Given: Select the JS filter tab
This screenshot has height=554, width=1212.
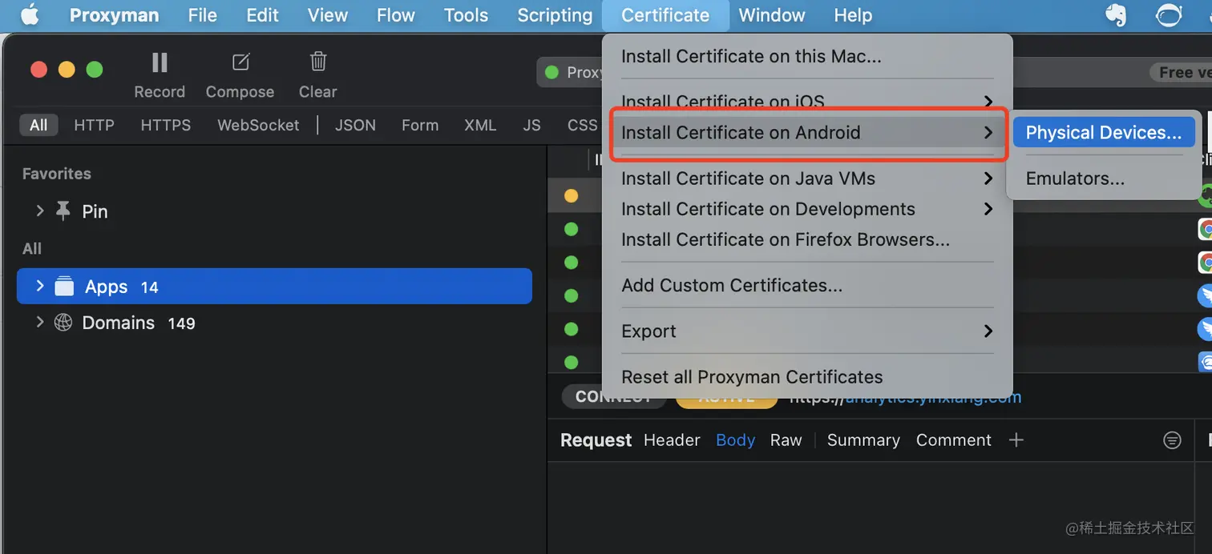Looking at the screenshot, I should (x=531, y=125).
